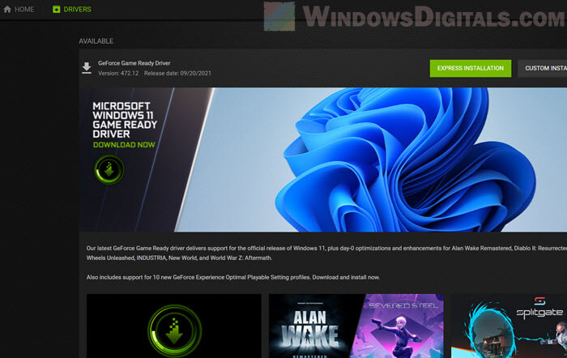This screenshot has width=567, height=358.
Task: Switch to the Drivers tab
Action: click(71, 10)
